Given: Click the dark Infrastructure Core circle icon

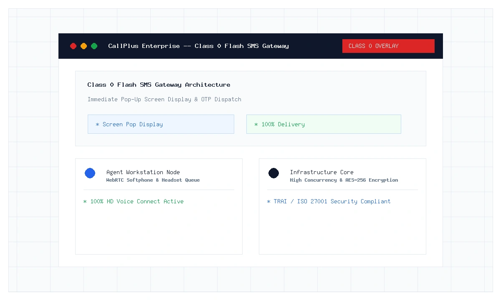Looking at the screenshot, I should (x=273, y=173).
